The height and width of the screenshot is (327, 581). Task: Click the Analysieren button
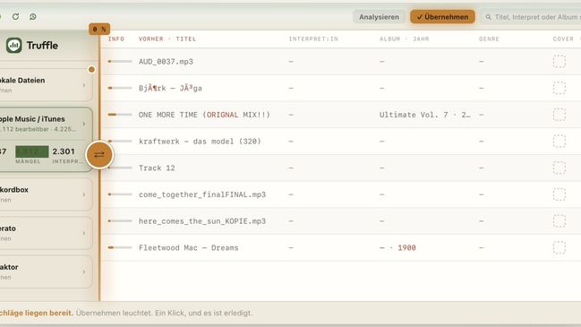coord(379,17)
